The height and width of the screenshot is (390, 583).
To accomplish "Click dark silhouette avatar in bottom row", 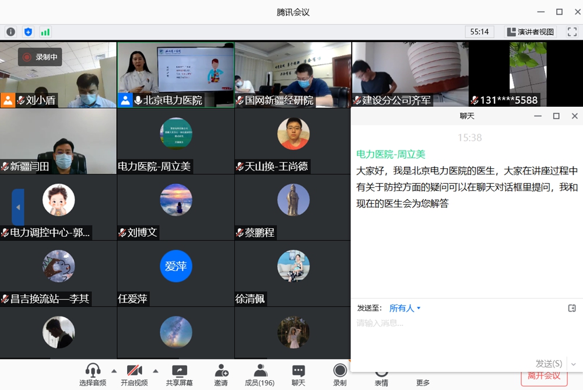I will [x=59, y=332].
